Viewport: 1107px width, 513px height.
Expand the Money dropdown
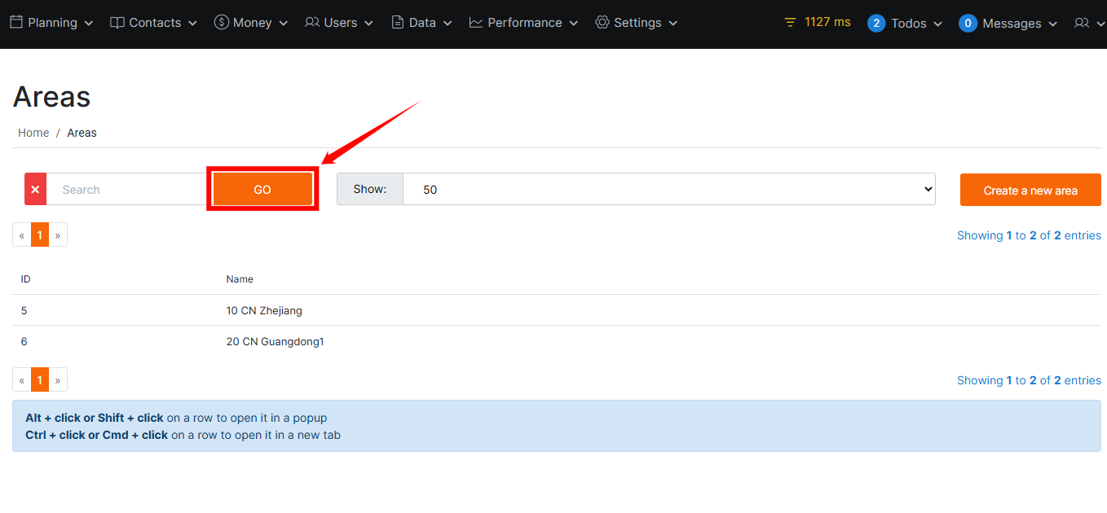251,23
